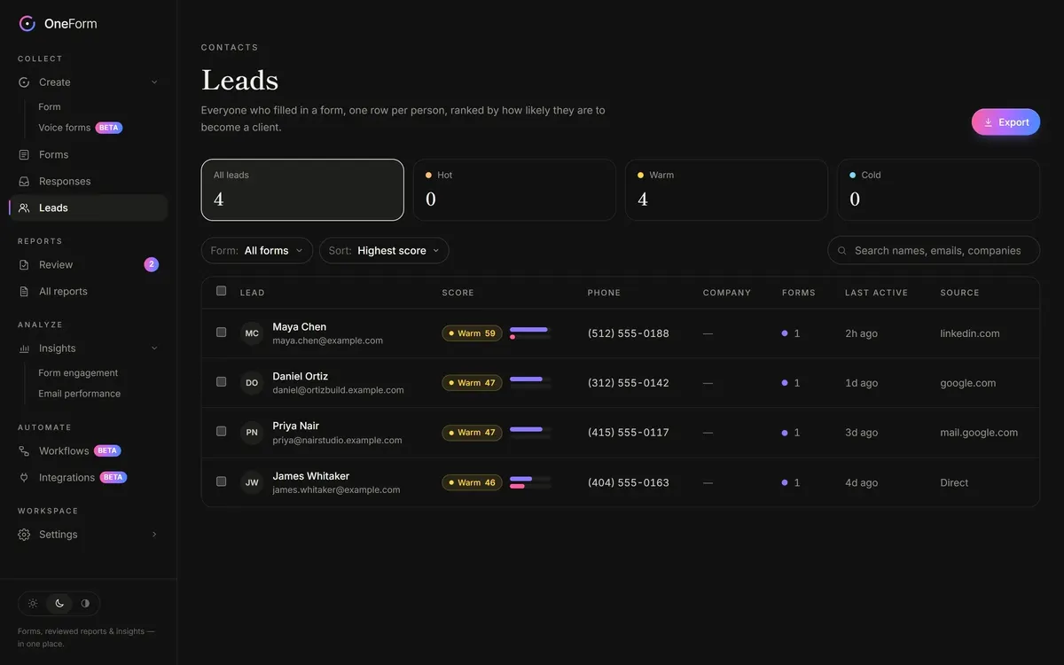Click the download icon inside Export button

(989, 122)
